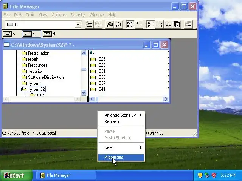Sort files by date toolbar icon

tap(177, 25)
